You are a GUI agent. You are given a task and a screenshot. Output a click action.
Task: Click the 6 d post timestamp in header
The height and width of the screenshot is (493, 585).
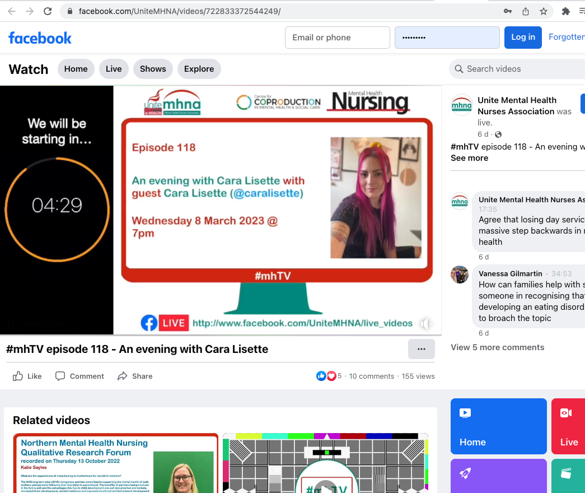[x=483, y=134]
